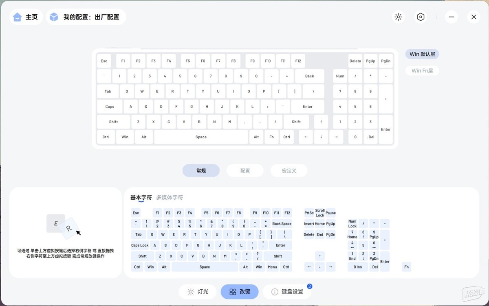The height and width of the screenshot is (306, 489).
Task: Pick the Space key on the upper virtual keyboard
Action: (x=201, y=137)
